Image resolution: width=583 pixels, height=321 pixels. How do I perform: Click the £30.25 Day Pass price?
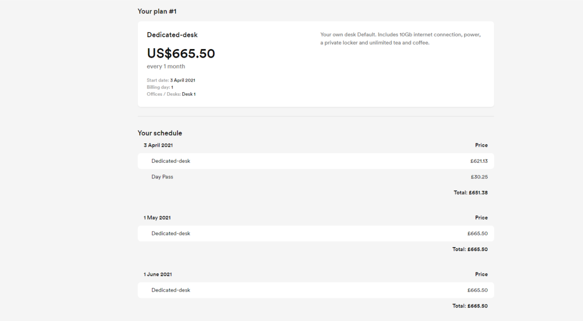pos(479,177)
